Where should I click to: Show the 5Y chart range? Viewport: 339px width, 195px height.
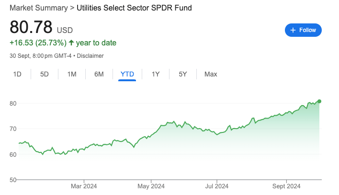click(183, 74)
